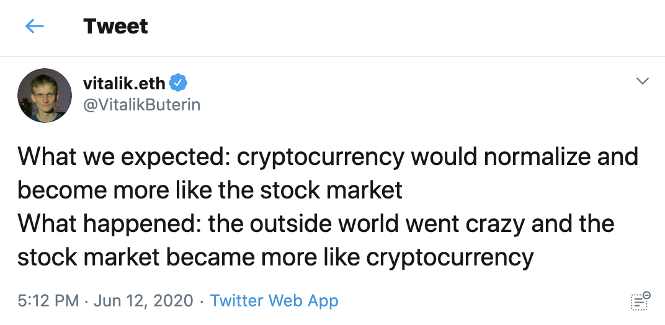Image resolution: width=665 pixels, height=325 pixels.
Task: Click the words "and the" ending line three
Action: tap(572, 223)
